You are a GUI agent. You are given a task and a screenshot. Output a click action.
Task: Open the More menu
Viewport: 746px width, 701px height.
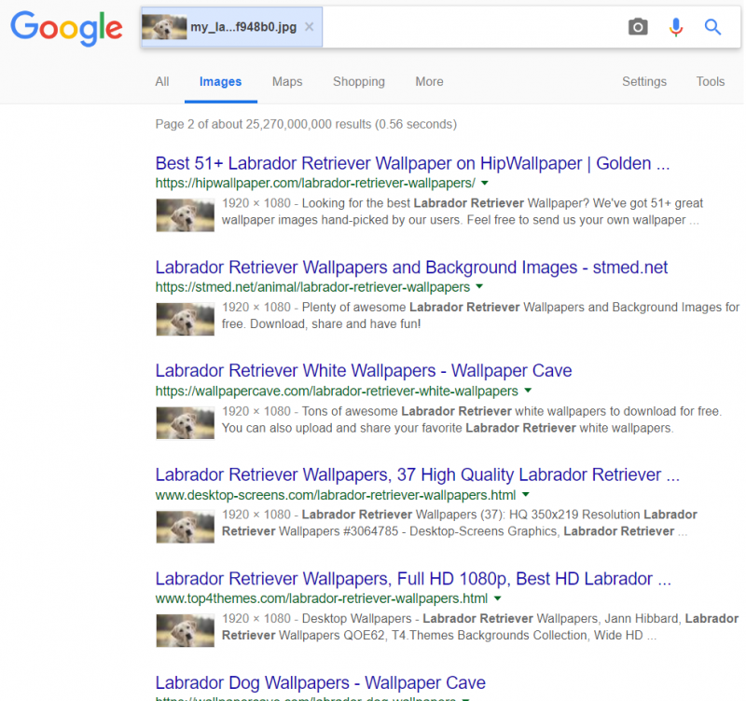429,82
